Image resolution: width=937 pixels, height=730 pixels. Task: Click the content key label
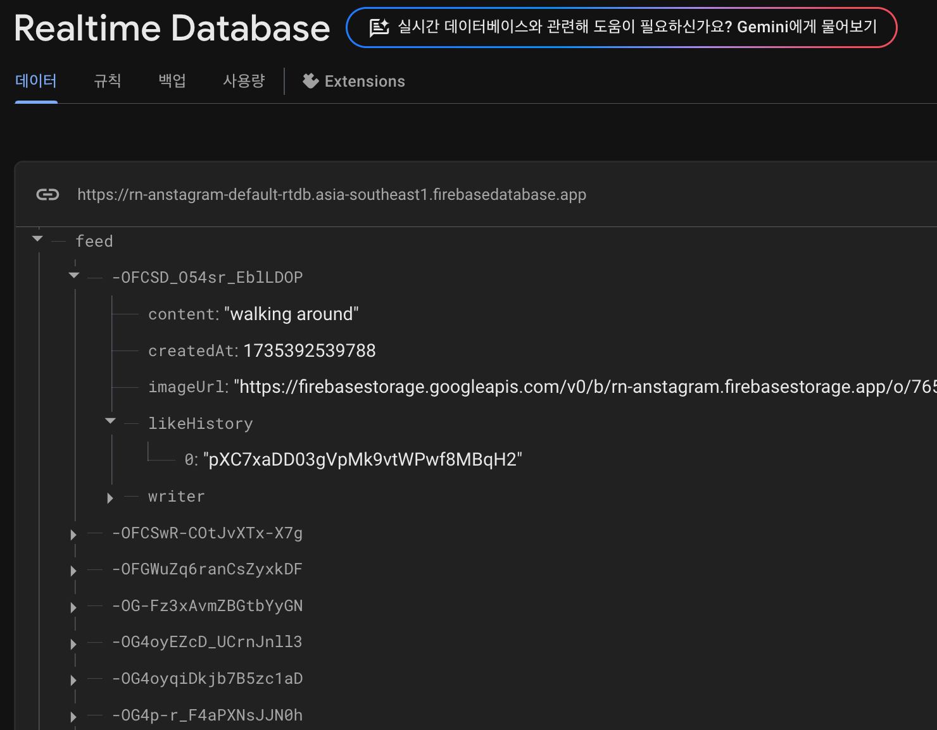(x=181, y=314)
